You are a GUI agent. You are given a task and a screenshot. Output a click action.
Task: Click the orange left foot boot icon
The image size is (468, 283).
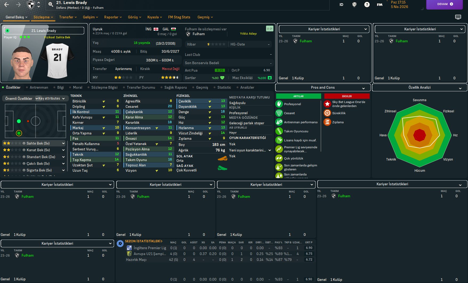tap(223, 159)
